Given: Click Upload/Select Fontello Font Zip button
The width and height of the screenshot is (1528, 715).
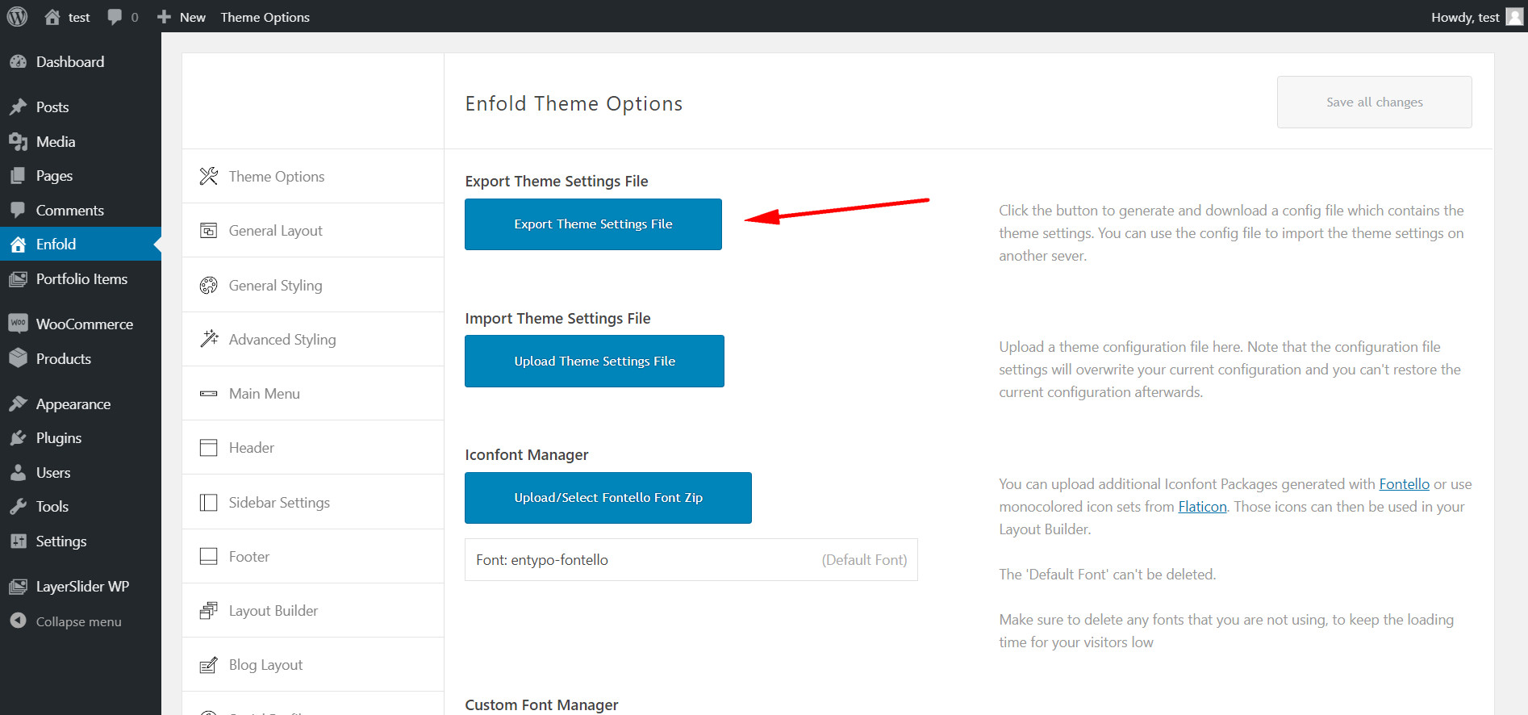Looking at the screenshot, I should tap(608, 498).
